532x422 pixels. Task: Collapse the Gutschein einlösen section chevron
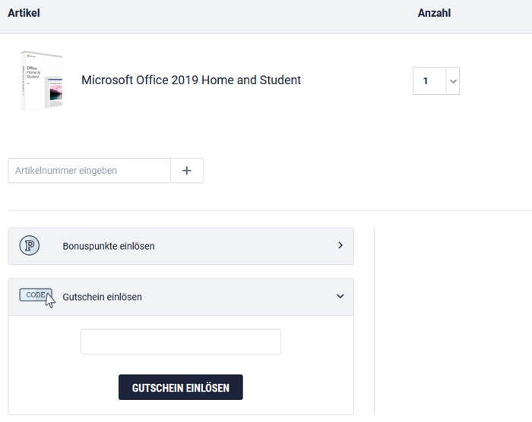(340, 296)
